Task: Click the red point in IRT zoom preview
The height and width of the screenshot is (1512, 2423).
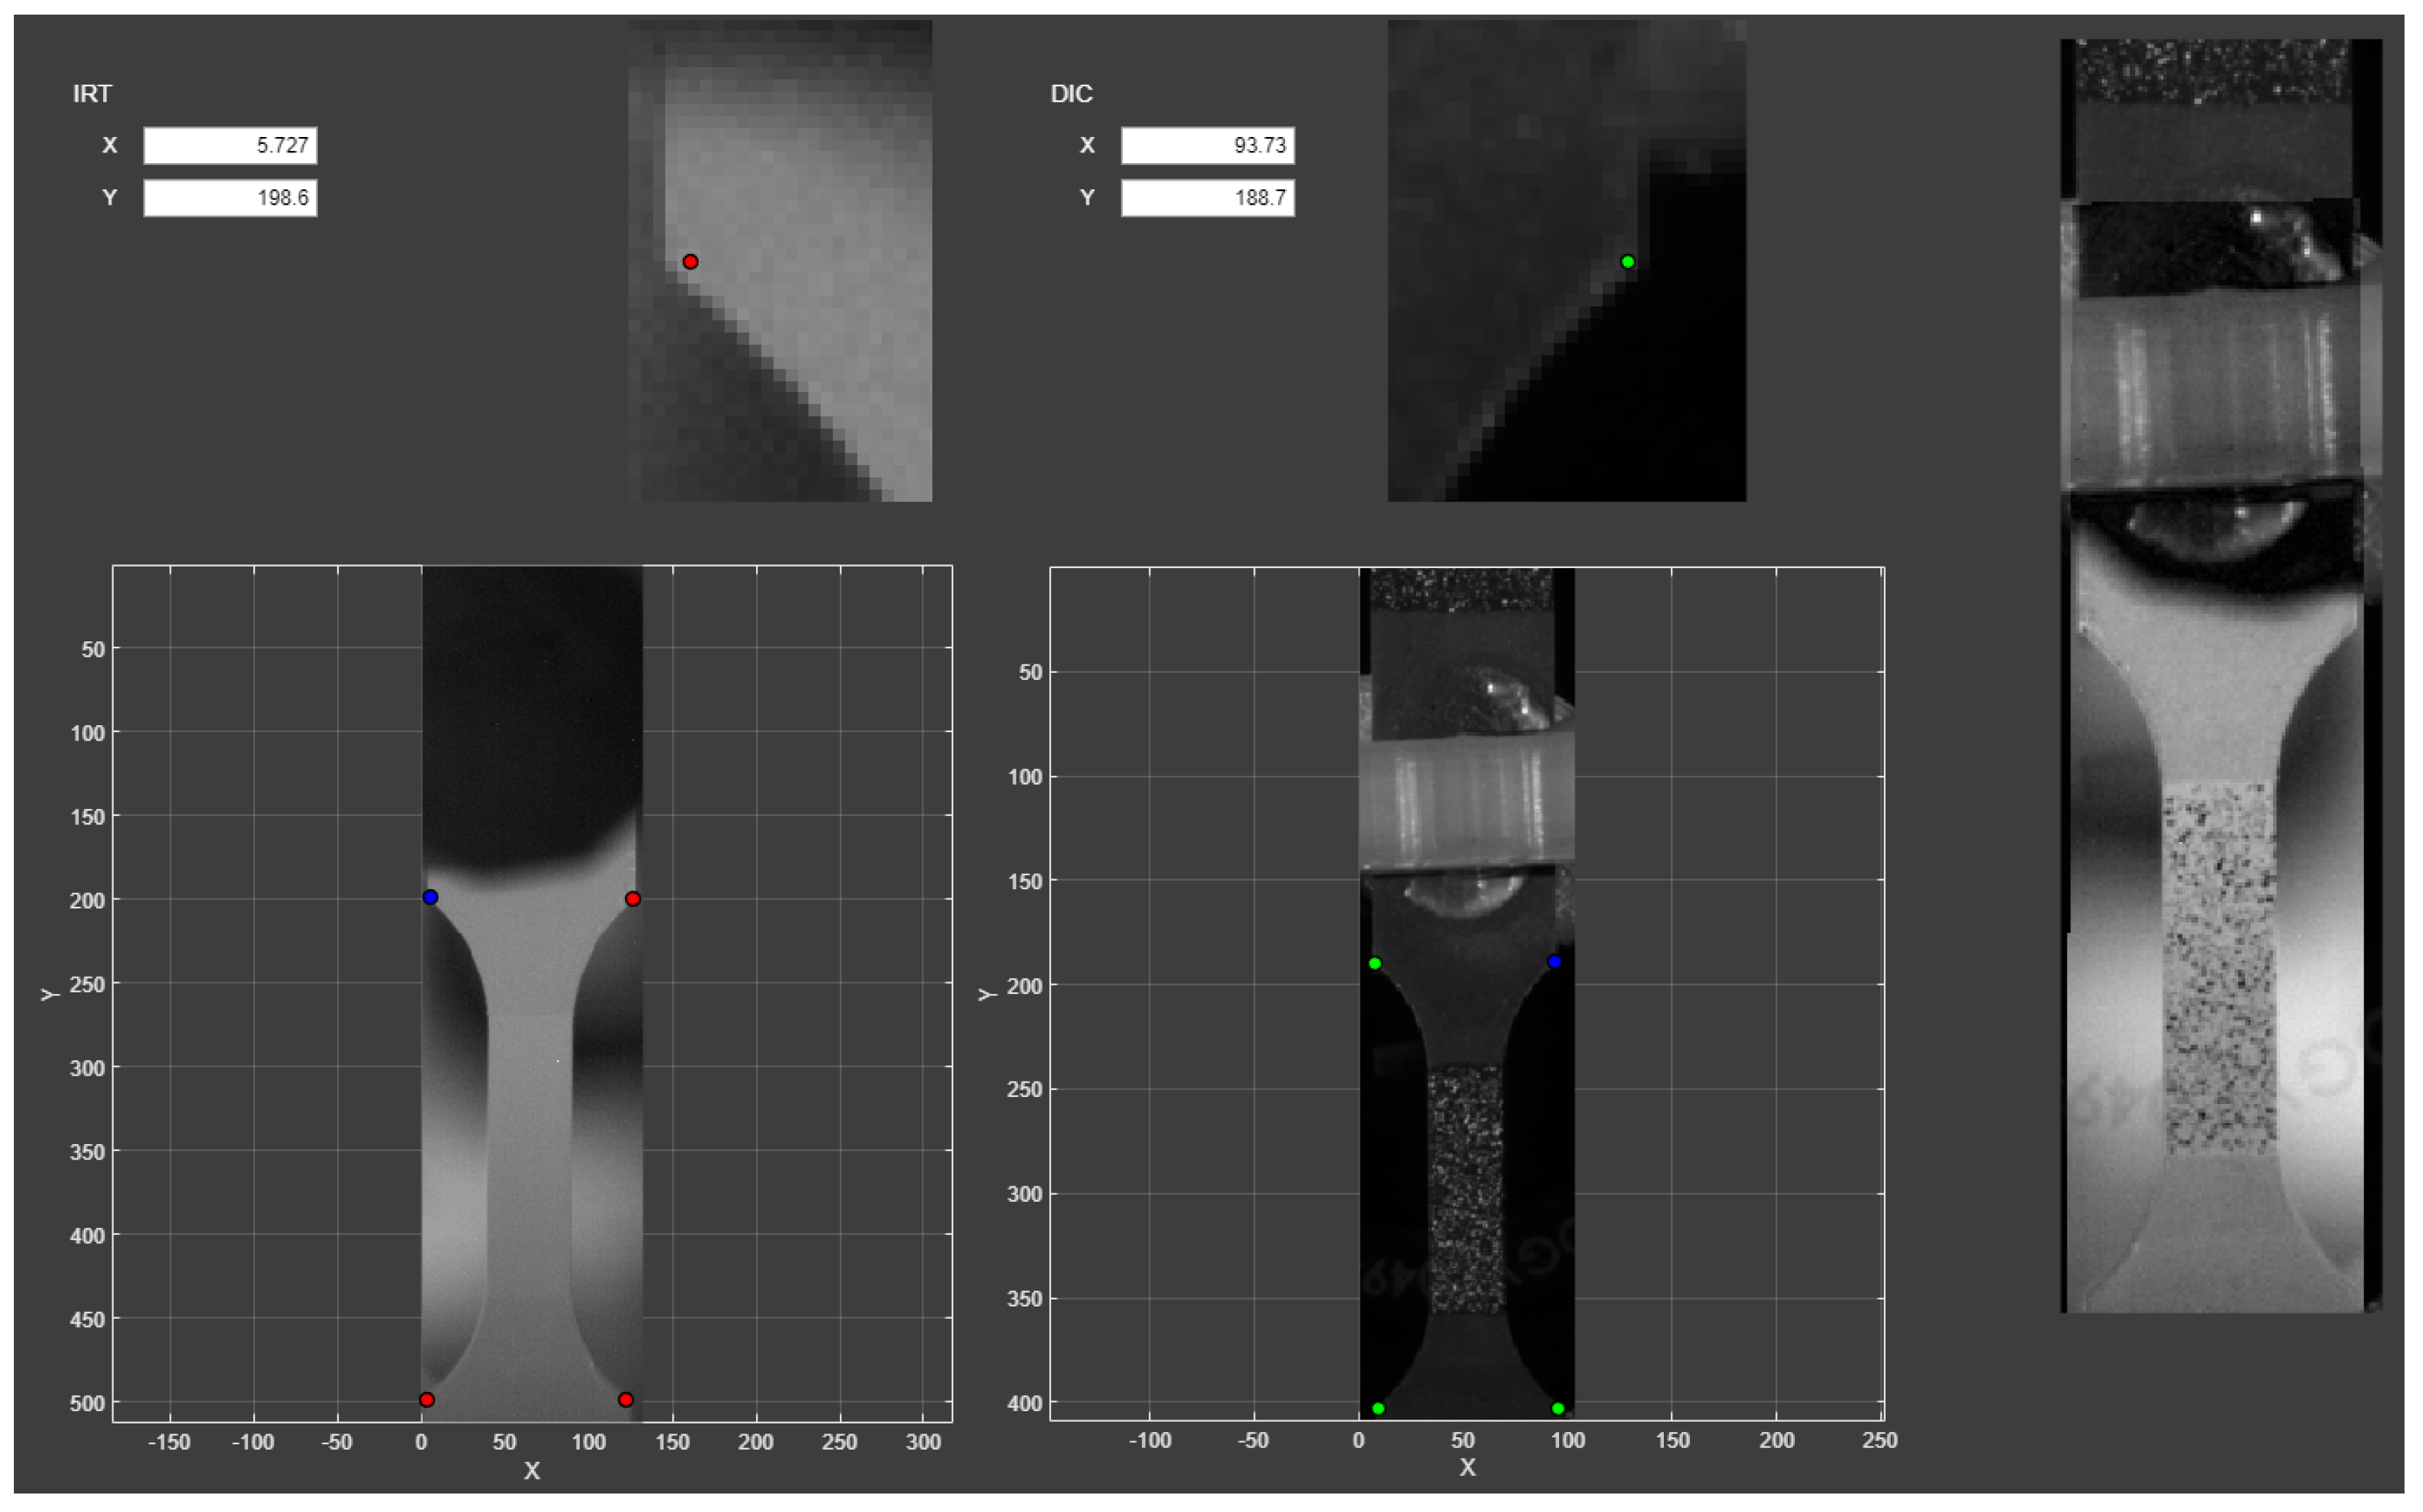Action: point(690,262)
